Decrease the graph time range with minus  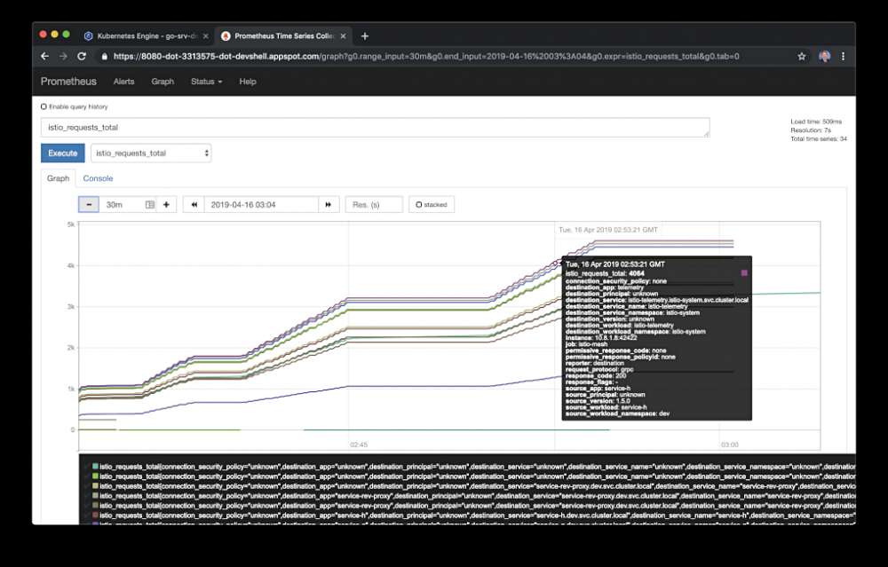click(89, 204)
